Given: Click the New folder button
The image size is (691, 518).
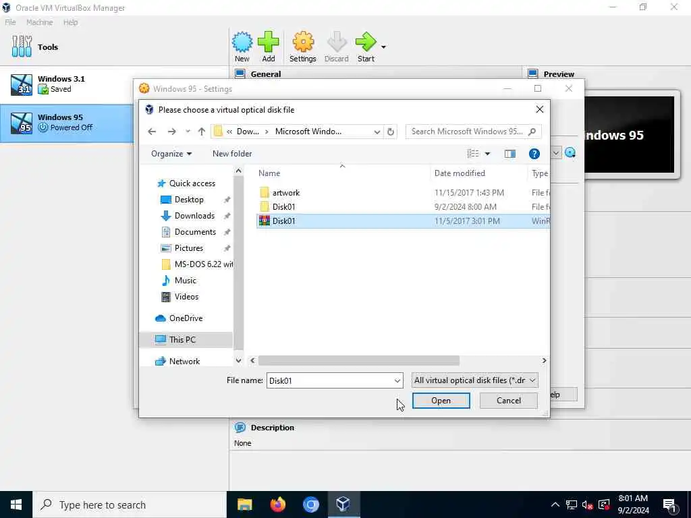Looking at the screenshot, I should (x=232, y=153).
